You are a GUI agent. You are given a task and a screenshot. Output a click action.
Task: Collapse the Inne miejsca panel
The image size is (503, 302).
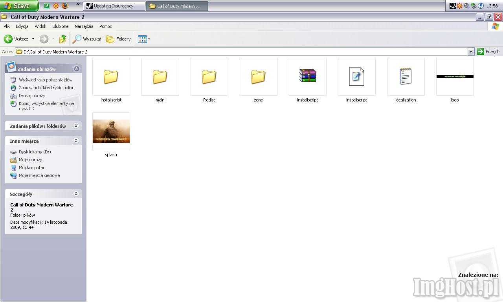[x=76, y=140]
